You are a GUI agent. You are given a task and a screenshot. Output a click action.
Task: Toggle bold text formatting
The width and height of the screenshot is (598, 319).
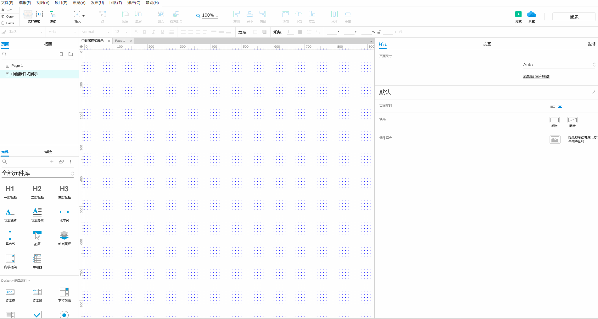click(145, 32)
